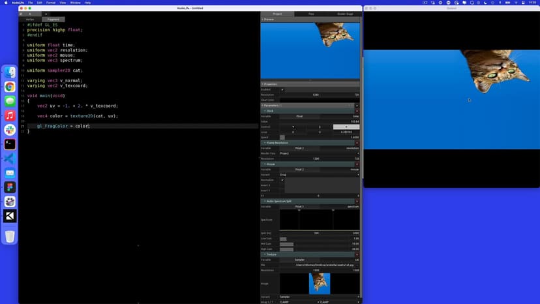This screenshot has height=304, width=540.
Task: Click the cat texture image thumbnail
Action: [x=320, y=283]
